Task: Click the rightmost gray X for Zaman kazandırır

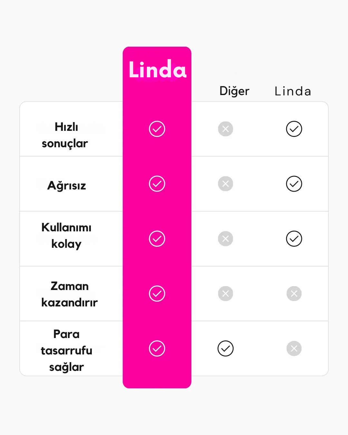Action: [x=294, y=294]
